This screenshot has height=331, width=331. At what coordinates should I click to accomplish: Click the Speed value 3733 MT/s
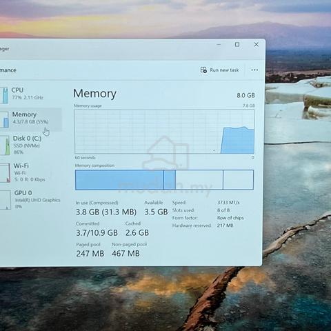[x=228, y=203]
